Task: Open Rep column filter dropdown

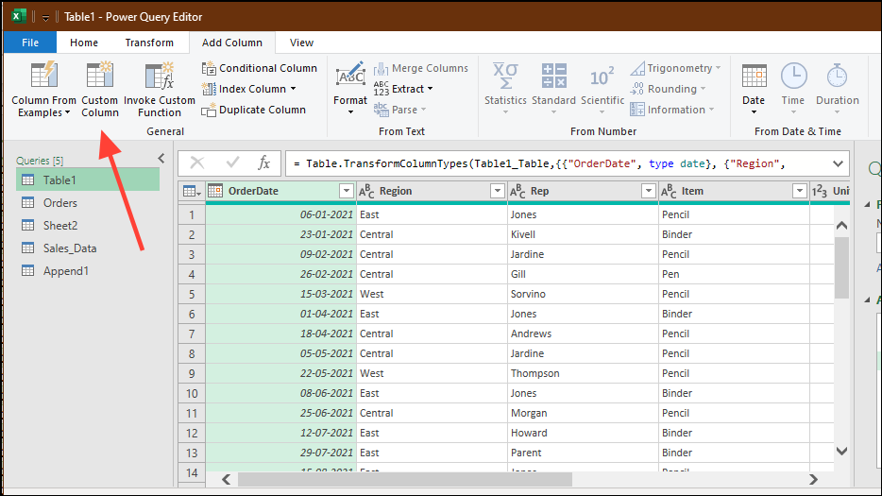Action: [649, 192]
